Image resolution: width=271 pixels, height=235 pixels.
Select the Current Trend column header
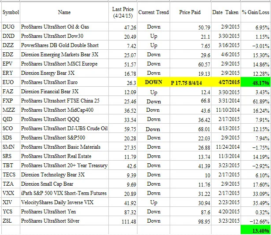click(153, 12)
